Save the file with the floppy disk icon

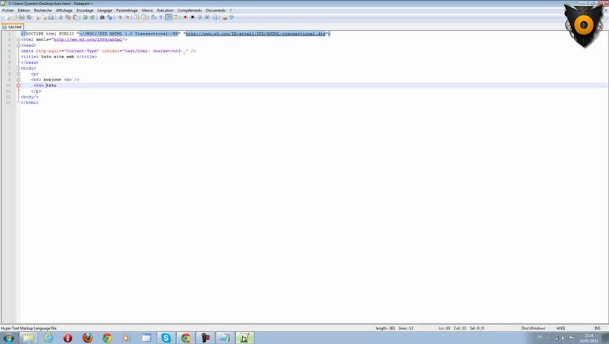(x=22, y=17)
